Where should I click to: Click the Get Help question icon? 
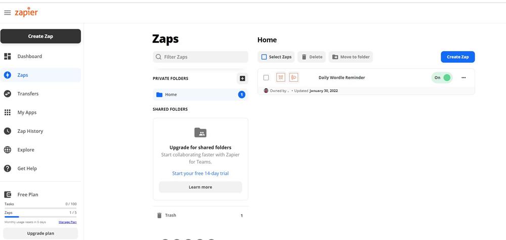pyautogui.click(x=8, y=168)
